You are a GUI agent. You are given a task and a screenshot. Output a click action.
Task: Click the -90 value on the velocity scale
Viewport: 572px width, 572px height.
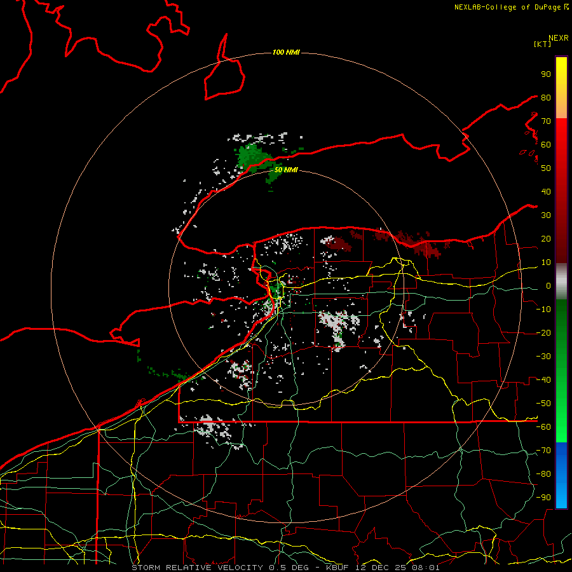pos(543,498)
